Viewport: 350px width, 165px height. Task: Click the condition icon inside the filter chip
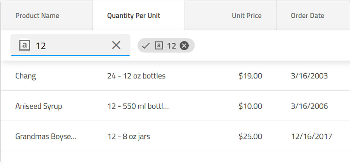coord(159,46)
